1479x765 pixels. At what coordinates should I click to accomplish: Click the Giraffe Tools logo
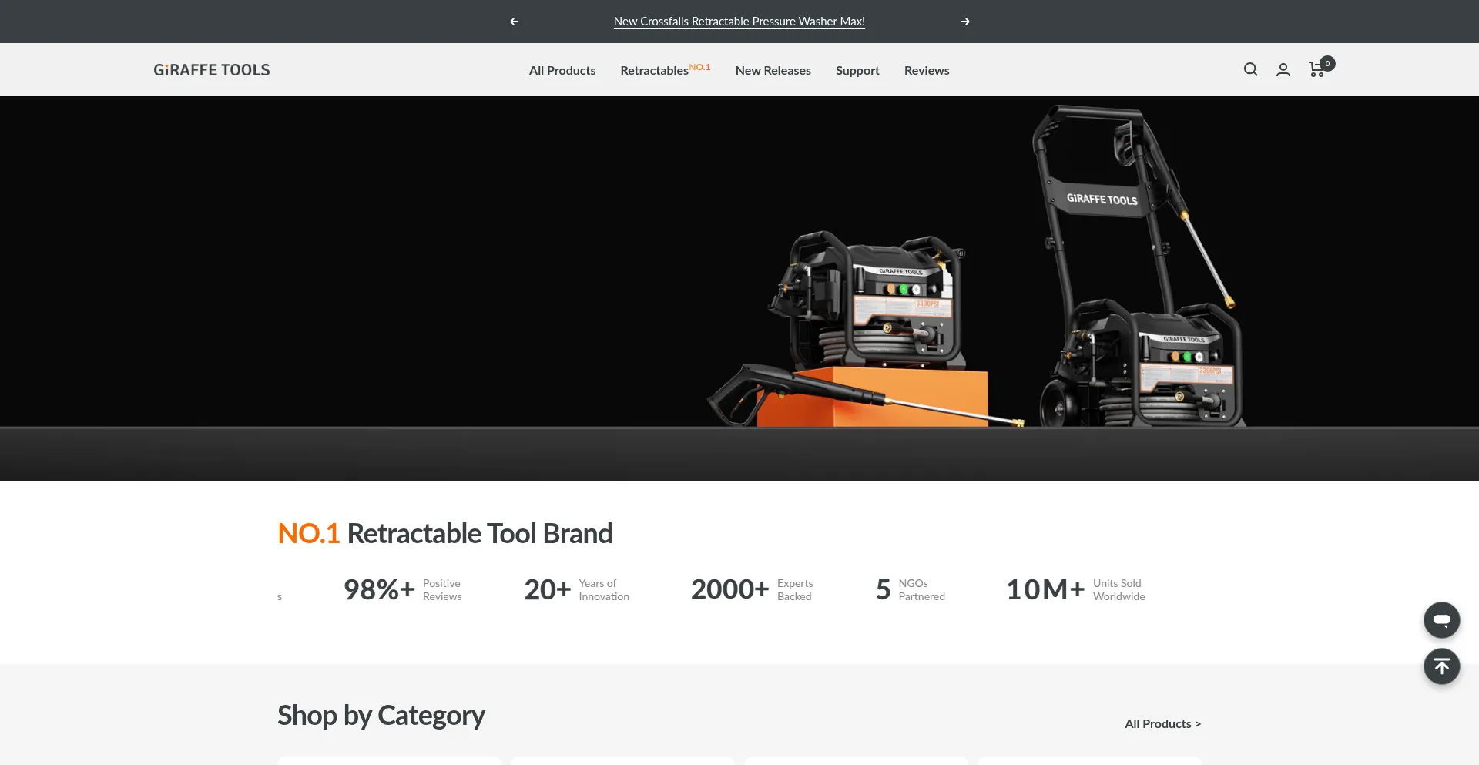pyautogui.click(x=212, y=70)
